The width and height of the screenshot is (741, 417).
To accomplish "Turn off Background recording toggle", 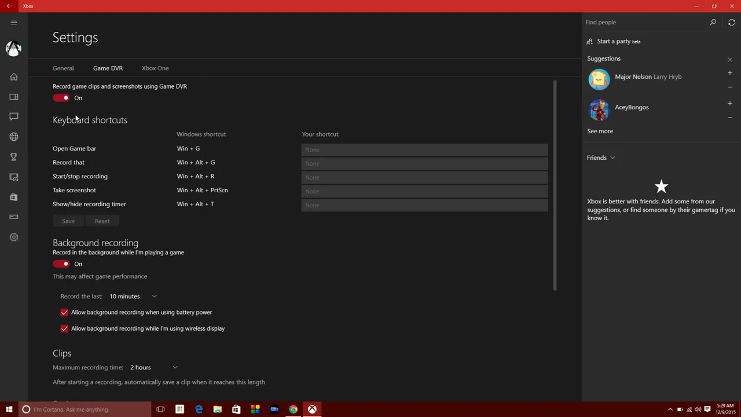I will (x=61, y=264).
